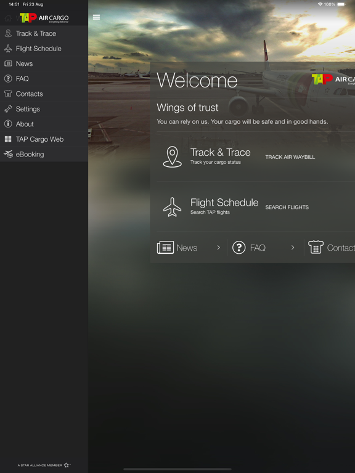The width and height of the screenshot is (355, 473).
Task: Click the telephone icon beside Contacts in sidebar
Action: pos(8,94)
